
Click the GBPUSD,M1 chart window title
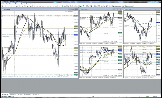click(128, 9)
